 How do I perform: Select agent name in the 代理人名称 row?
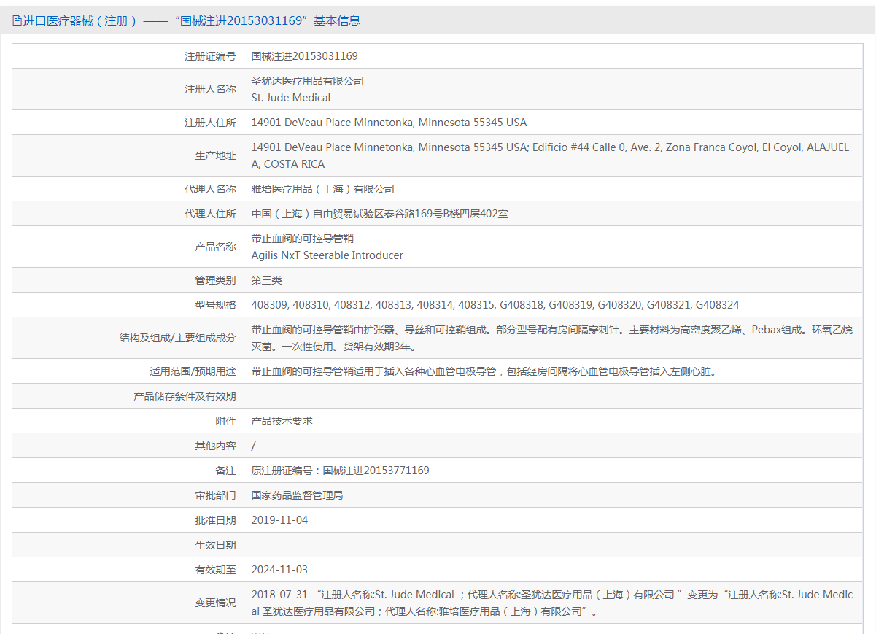[323, 189]
